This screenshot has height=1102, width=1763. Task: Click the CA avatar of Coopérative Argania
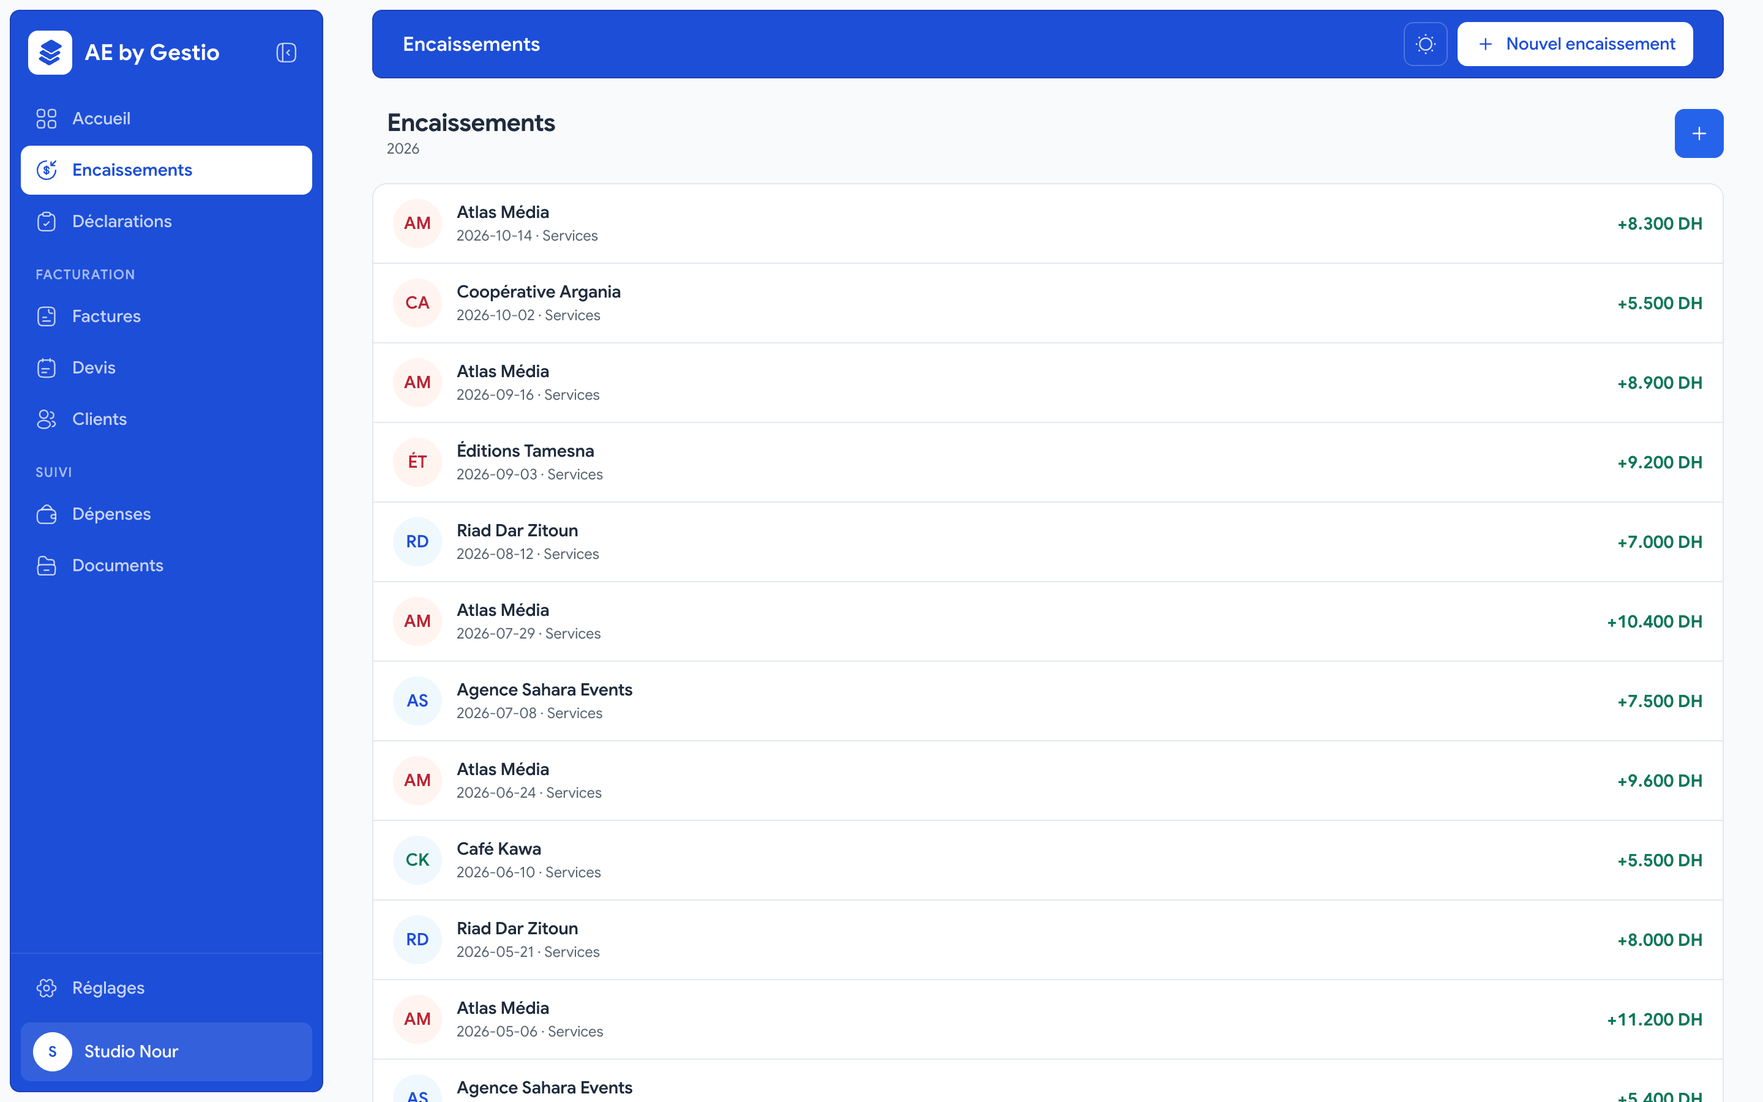[x=417, y=303]
